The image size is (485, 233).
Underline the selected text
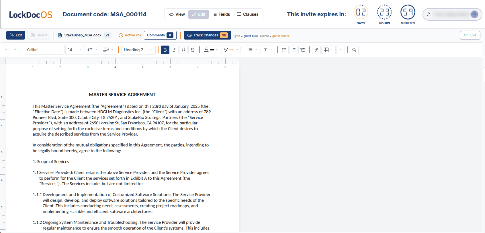(x=183, y=50)
